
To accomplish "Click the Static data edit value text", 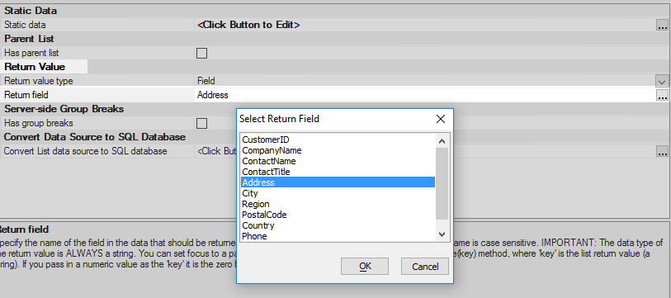I will tap(248, 26).
